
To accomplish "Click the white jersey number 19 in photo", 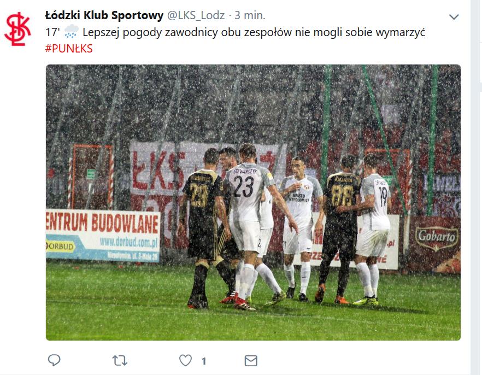I will 383,197.
